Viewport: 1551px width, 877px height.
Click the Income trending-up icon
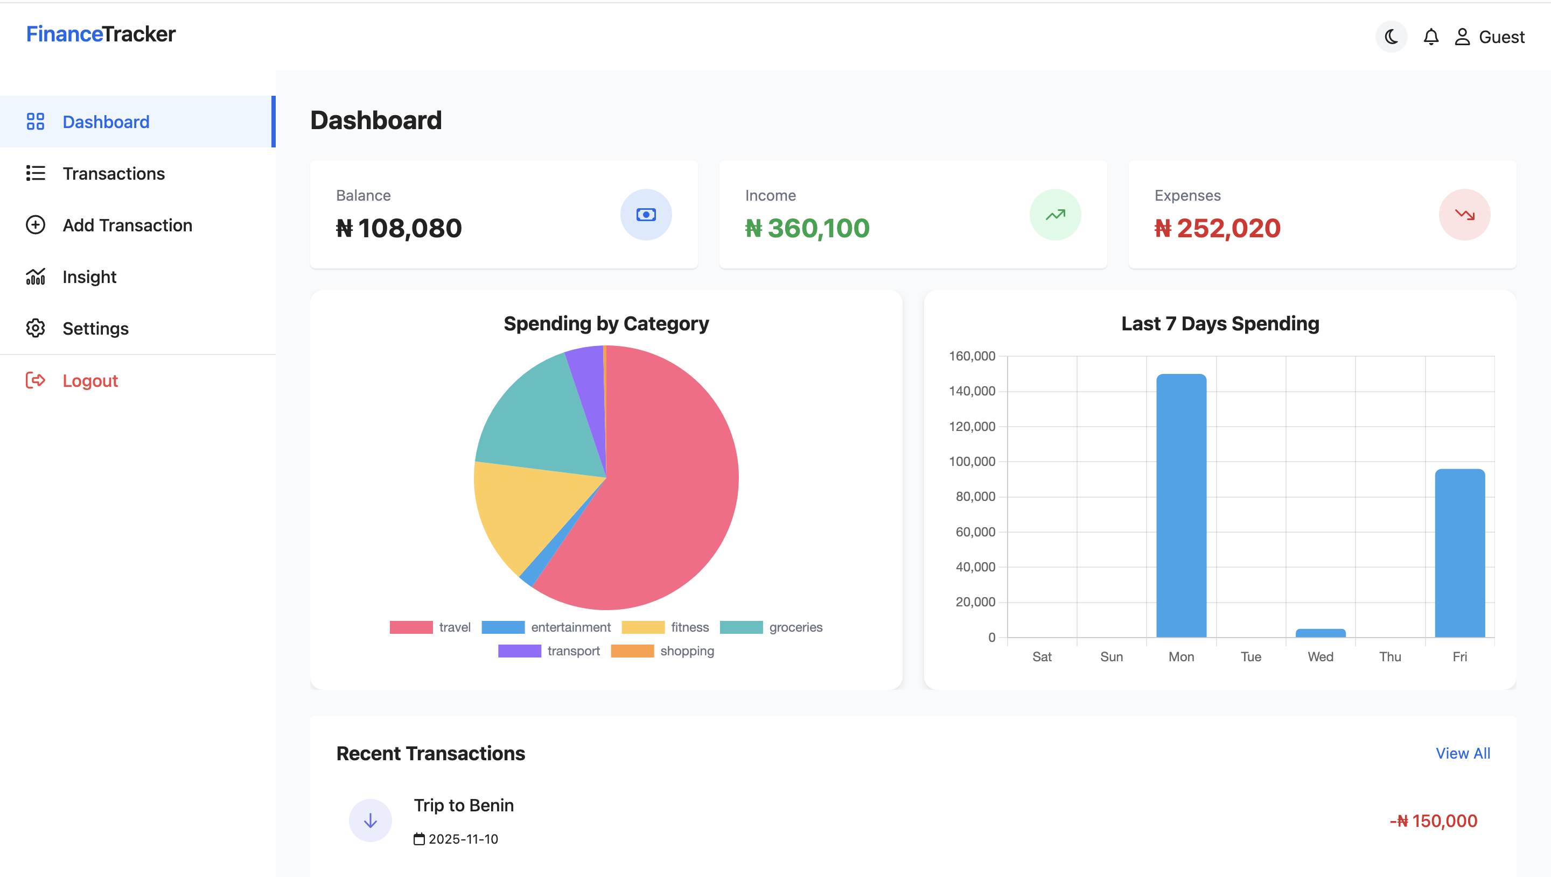[1055, 215]
